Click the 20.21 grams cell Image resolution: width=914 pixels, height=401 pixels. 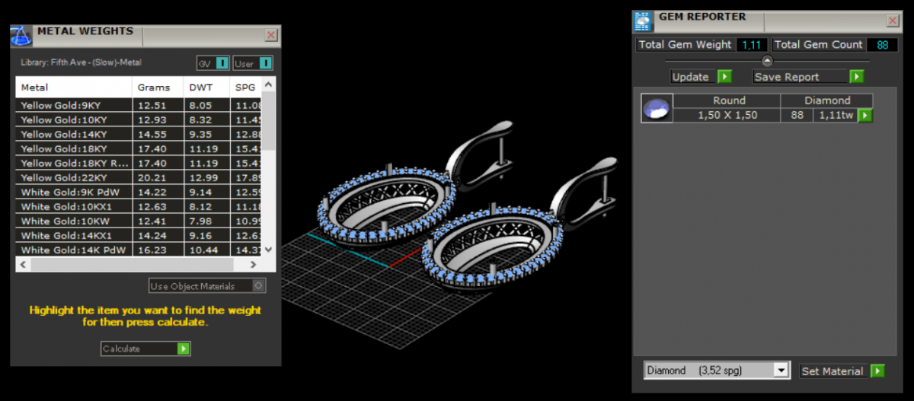(158, 178)
